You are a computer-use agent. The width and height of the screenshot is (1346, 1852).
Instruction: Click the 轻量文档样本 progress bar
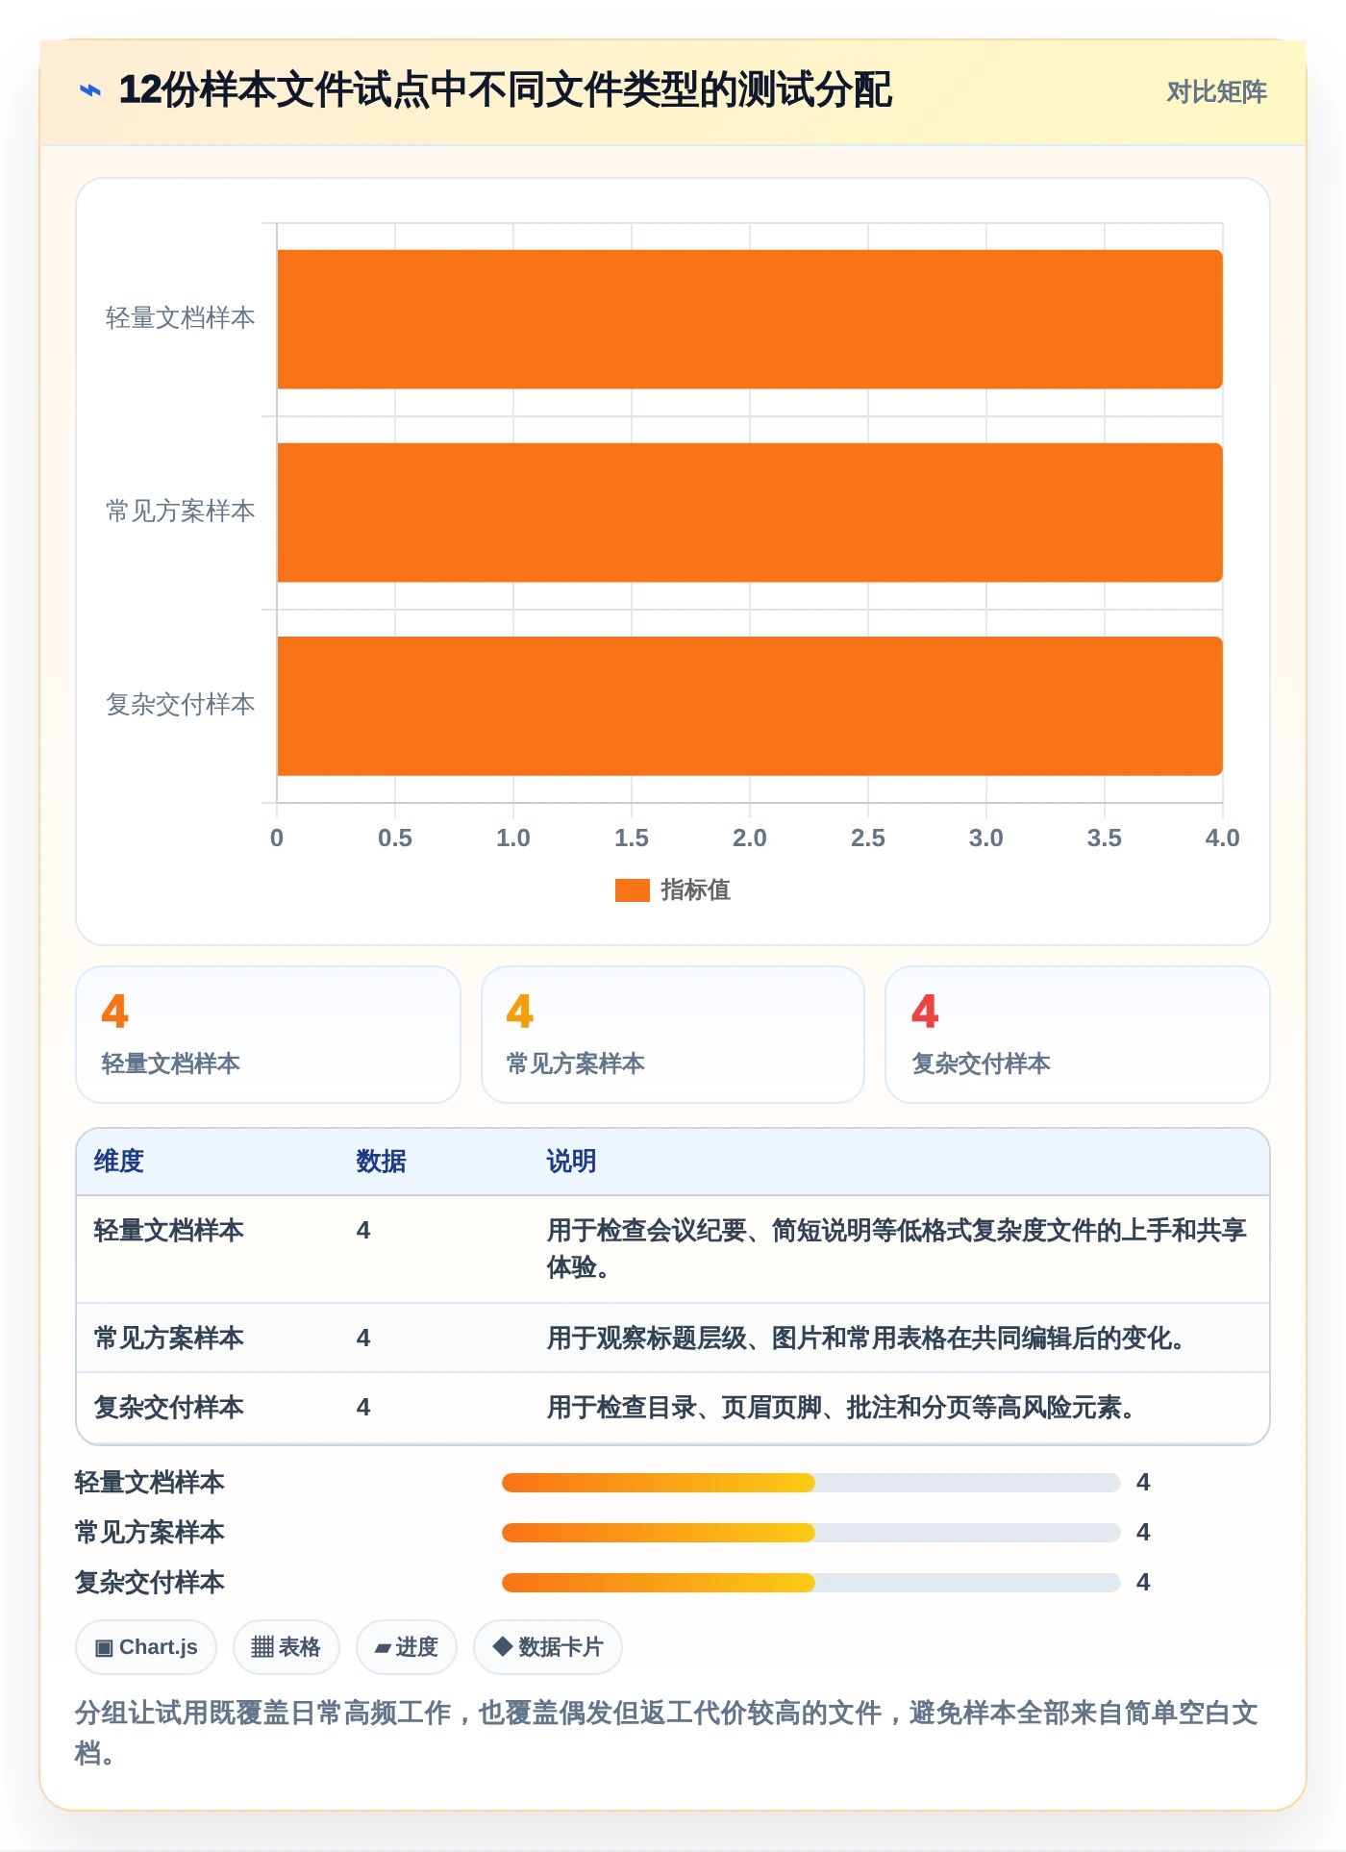(811, 1483)
